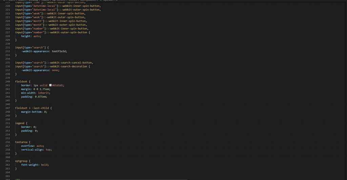
Task: Click the 'padding: 0.875em;' declaration
Action: point(34,97)
